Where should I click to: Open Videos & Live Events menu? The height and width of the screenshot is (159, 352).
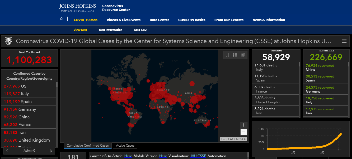click(x=124, y=20)
